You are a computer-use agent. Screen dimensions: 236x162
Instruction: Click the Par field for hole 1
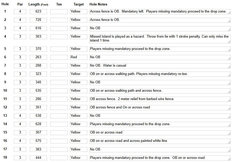(20, 11)
